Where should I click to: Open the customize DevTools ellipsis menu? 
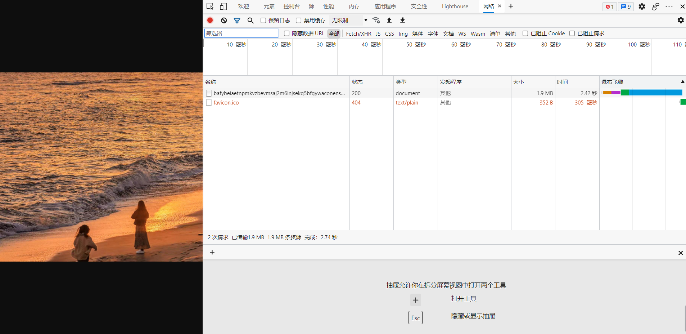[669, 6]
